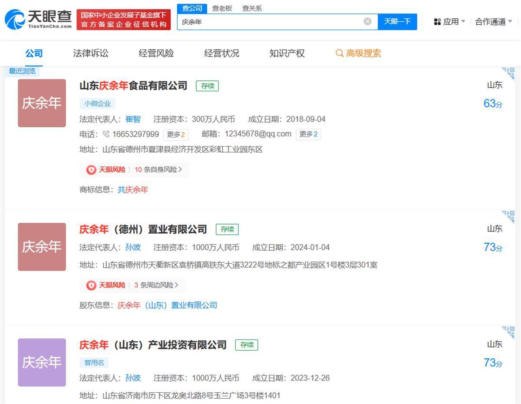Focus the company search input field
This screenshot has height=404, width=521.
[269, 21]
